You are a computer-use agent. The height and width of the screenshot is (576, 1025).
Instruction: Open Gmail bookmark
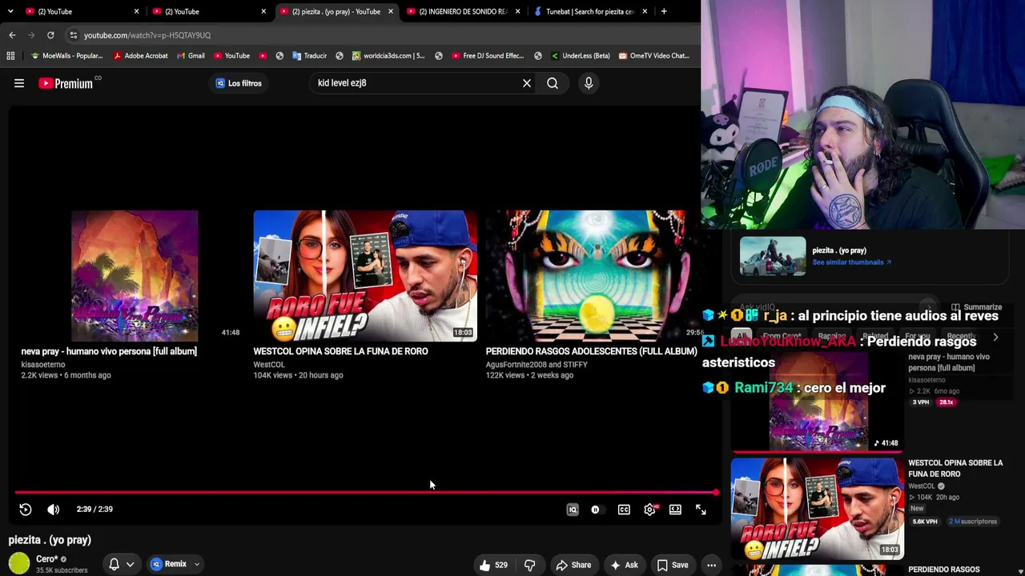pyautogui.click(x=191, y=56)
